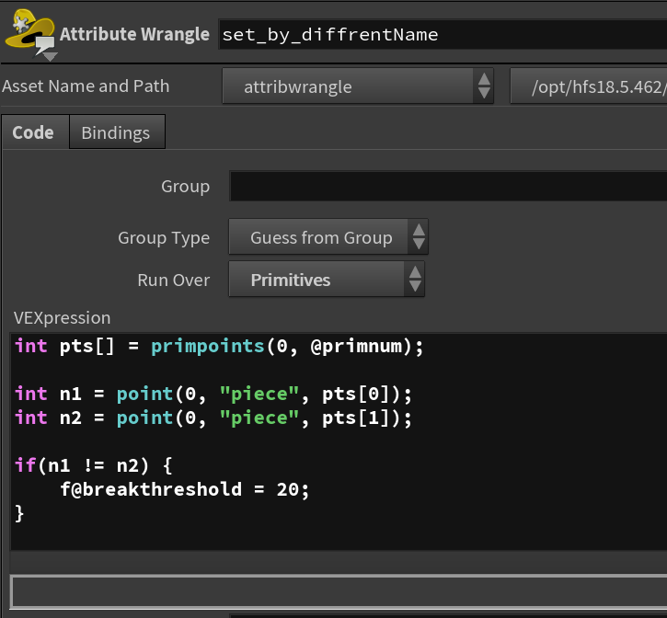
Task: Open the attribwrangle asset name dropdown
Action: click(358, 86)
